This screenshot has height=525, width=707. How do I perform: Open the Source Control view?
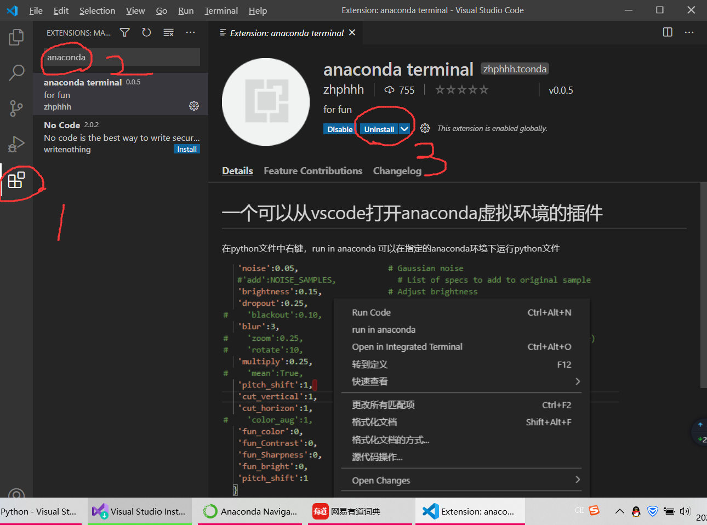(x=16, y=108)
